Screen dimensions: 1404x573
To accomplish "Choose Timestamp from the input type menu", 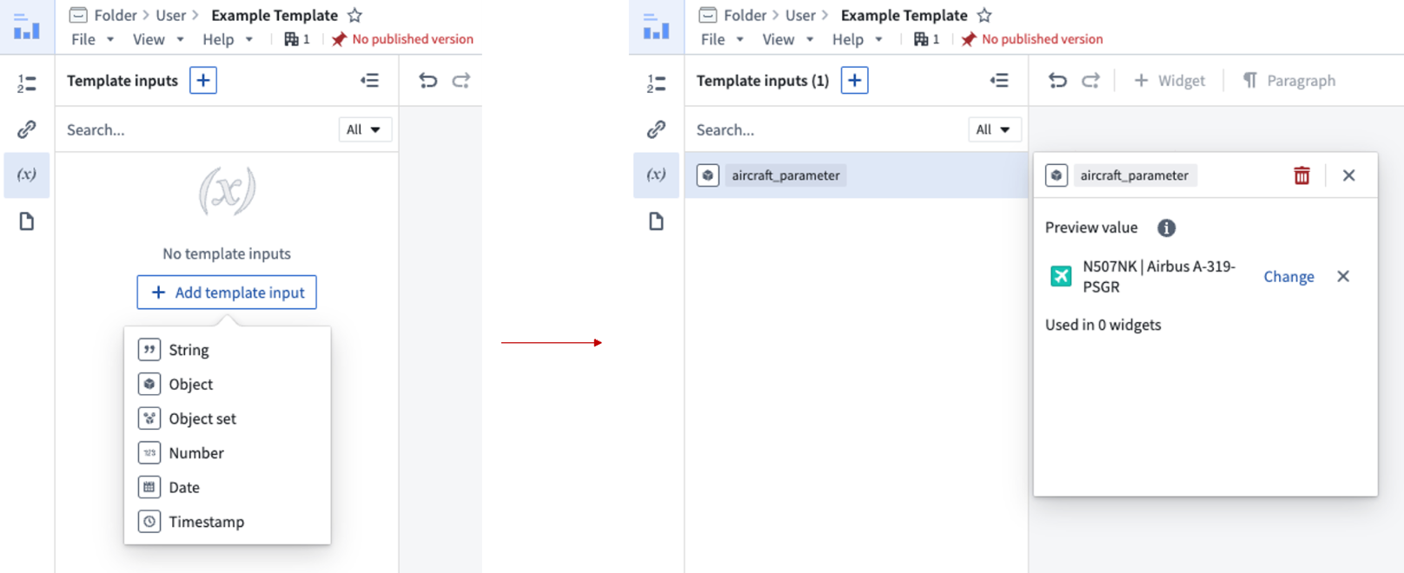I will pyautogui.click(x=228, y=522).
